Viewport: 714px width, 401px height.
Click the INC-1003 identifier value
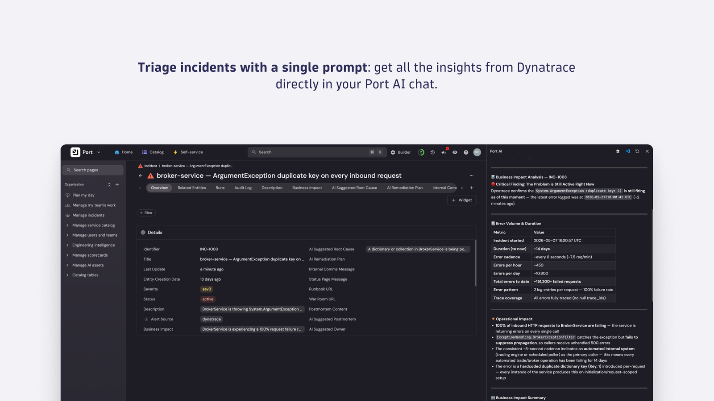(209, 250)
